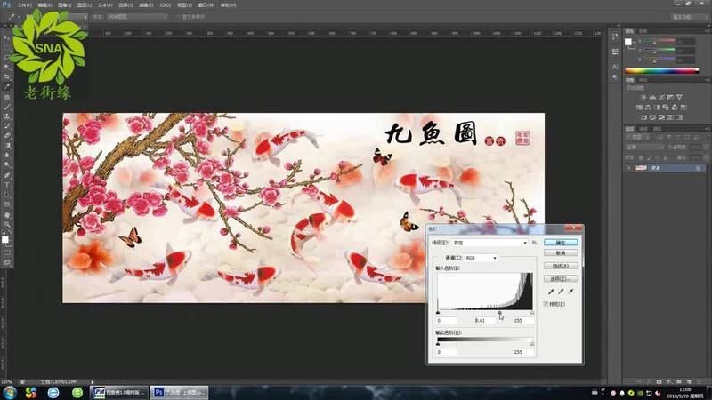Add a Curves adjustment from Adjustments panel
The height and width of the screenshot is (400, 712).
[x=661, y=97]
